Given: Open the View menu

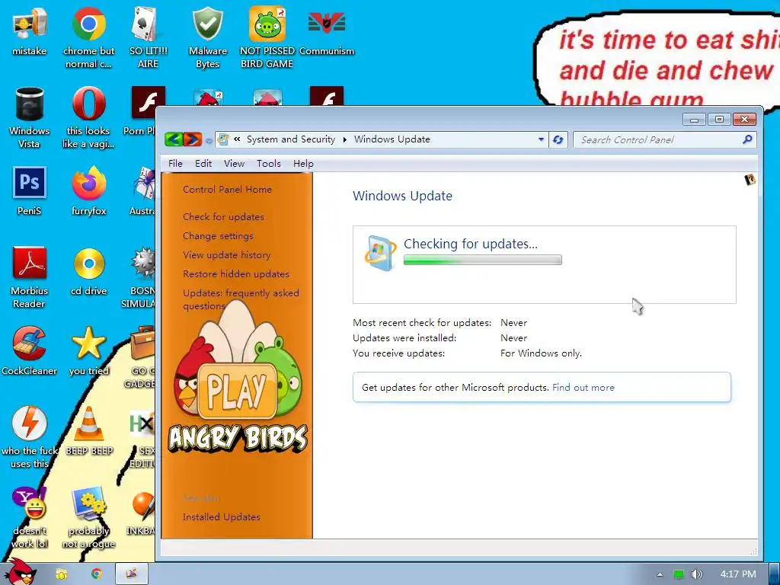Looking at the screenshot, I should coord(234,164).
